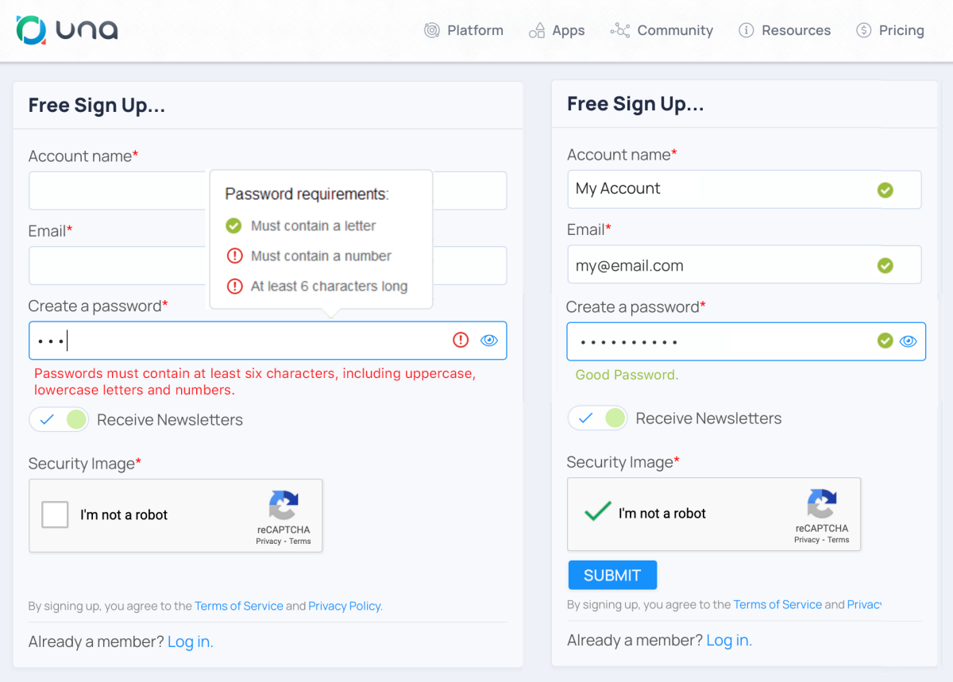Screen dimensions: 953x682
Task: Open the Platform menu
Action: [465, 30]
